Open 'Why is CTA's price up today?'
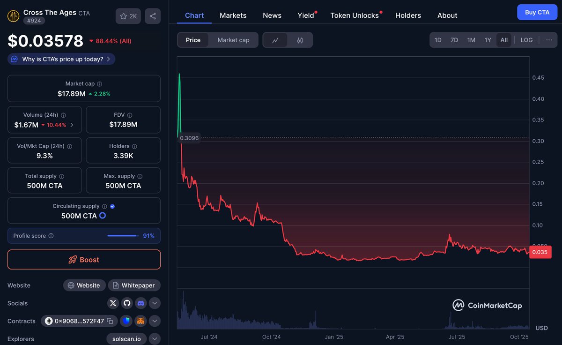562x345 pixels. pos(61,59)
